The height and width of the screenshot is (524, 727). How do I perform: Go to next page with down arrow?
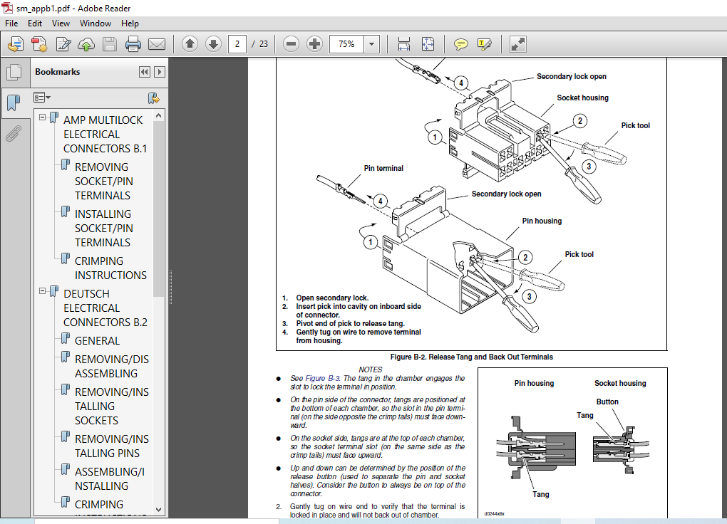213,44
